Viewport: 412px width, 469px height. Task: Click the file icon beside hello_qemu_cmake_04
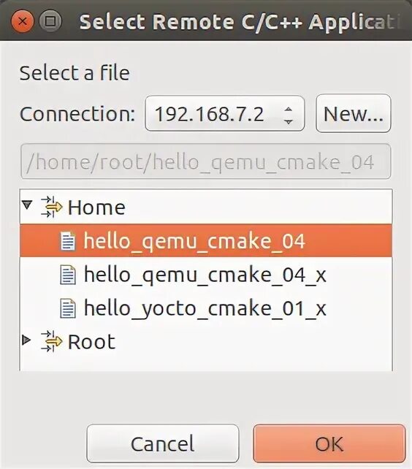coord(68,241)
